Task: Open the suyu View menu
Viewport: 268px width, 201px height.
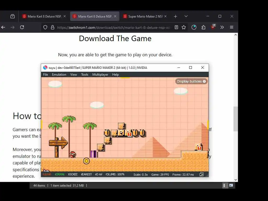Action: [74, 75]
